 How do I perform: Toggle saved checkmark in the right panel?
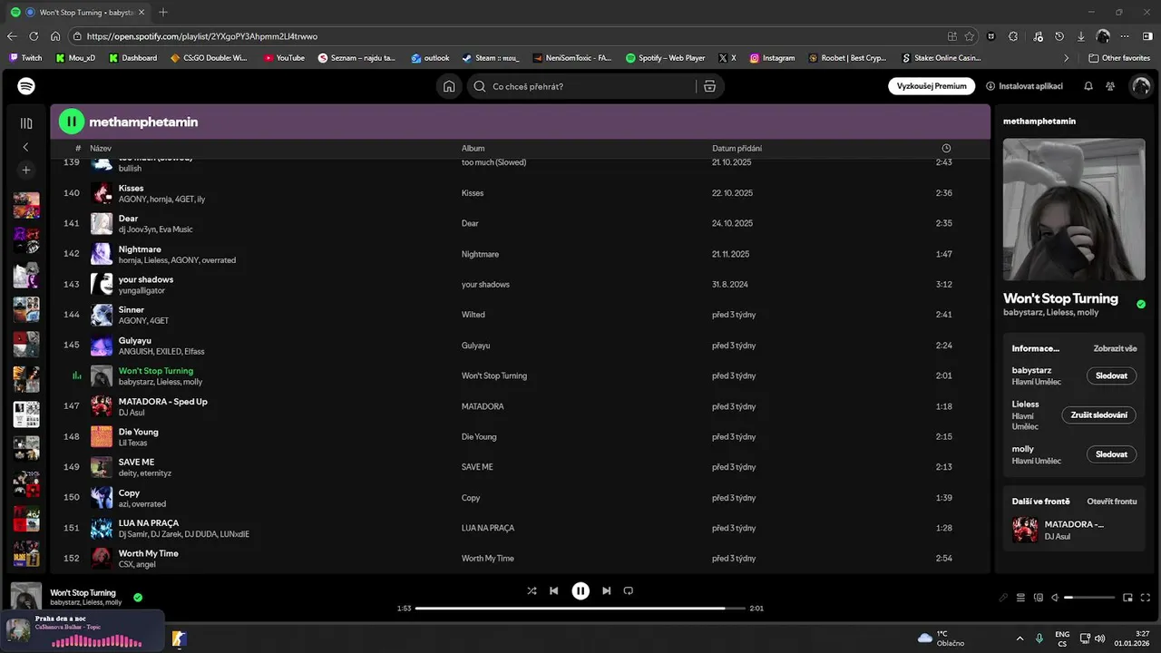click(1141, 305)
